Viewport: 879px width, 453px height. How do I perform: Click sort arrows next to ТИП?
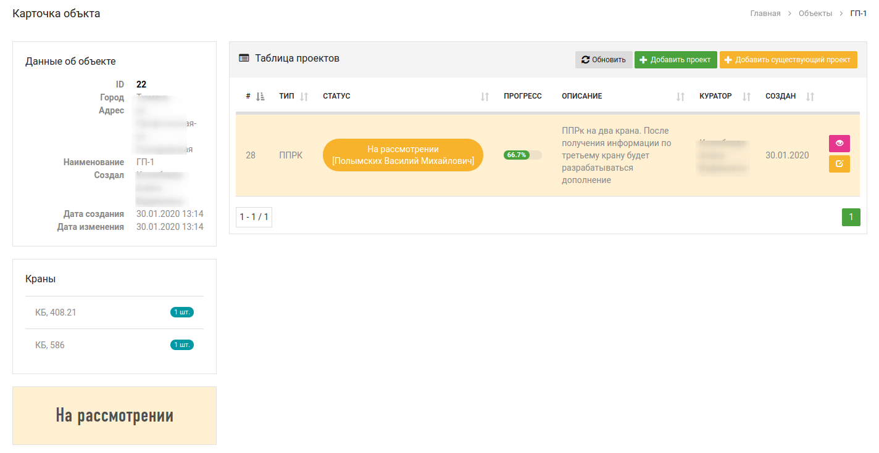(304, 96)
